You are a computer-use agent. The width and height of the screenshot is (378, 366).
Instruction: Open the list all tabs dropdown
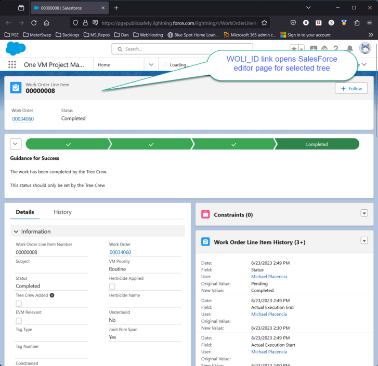(308, 8)
